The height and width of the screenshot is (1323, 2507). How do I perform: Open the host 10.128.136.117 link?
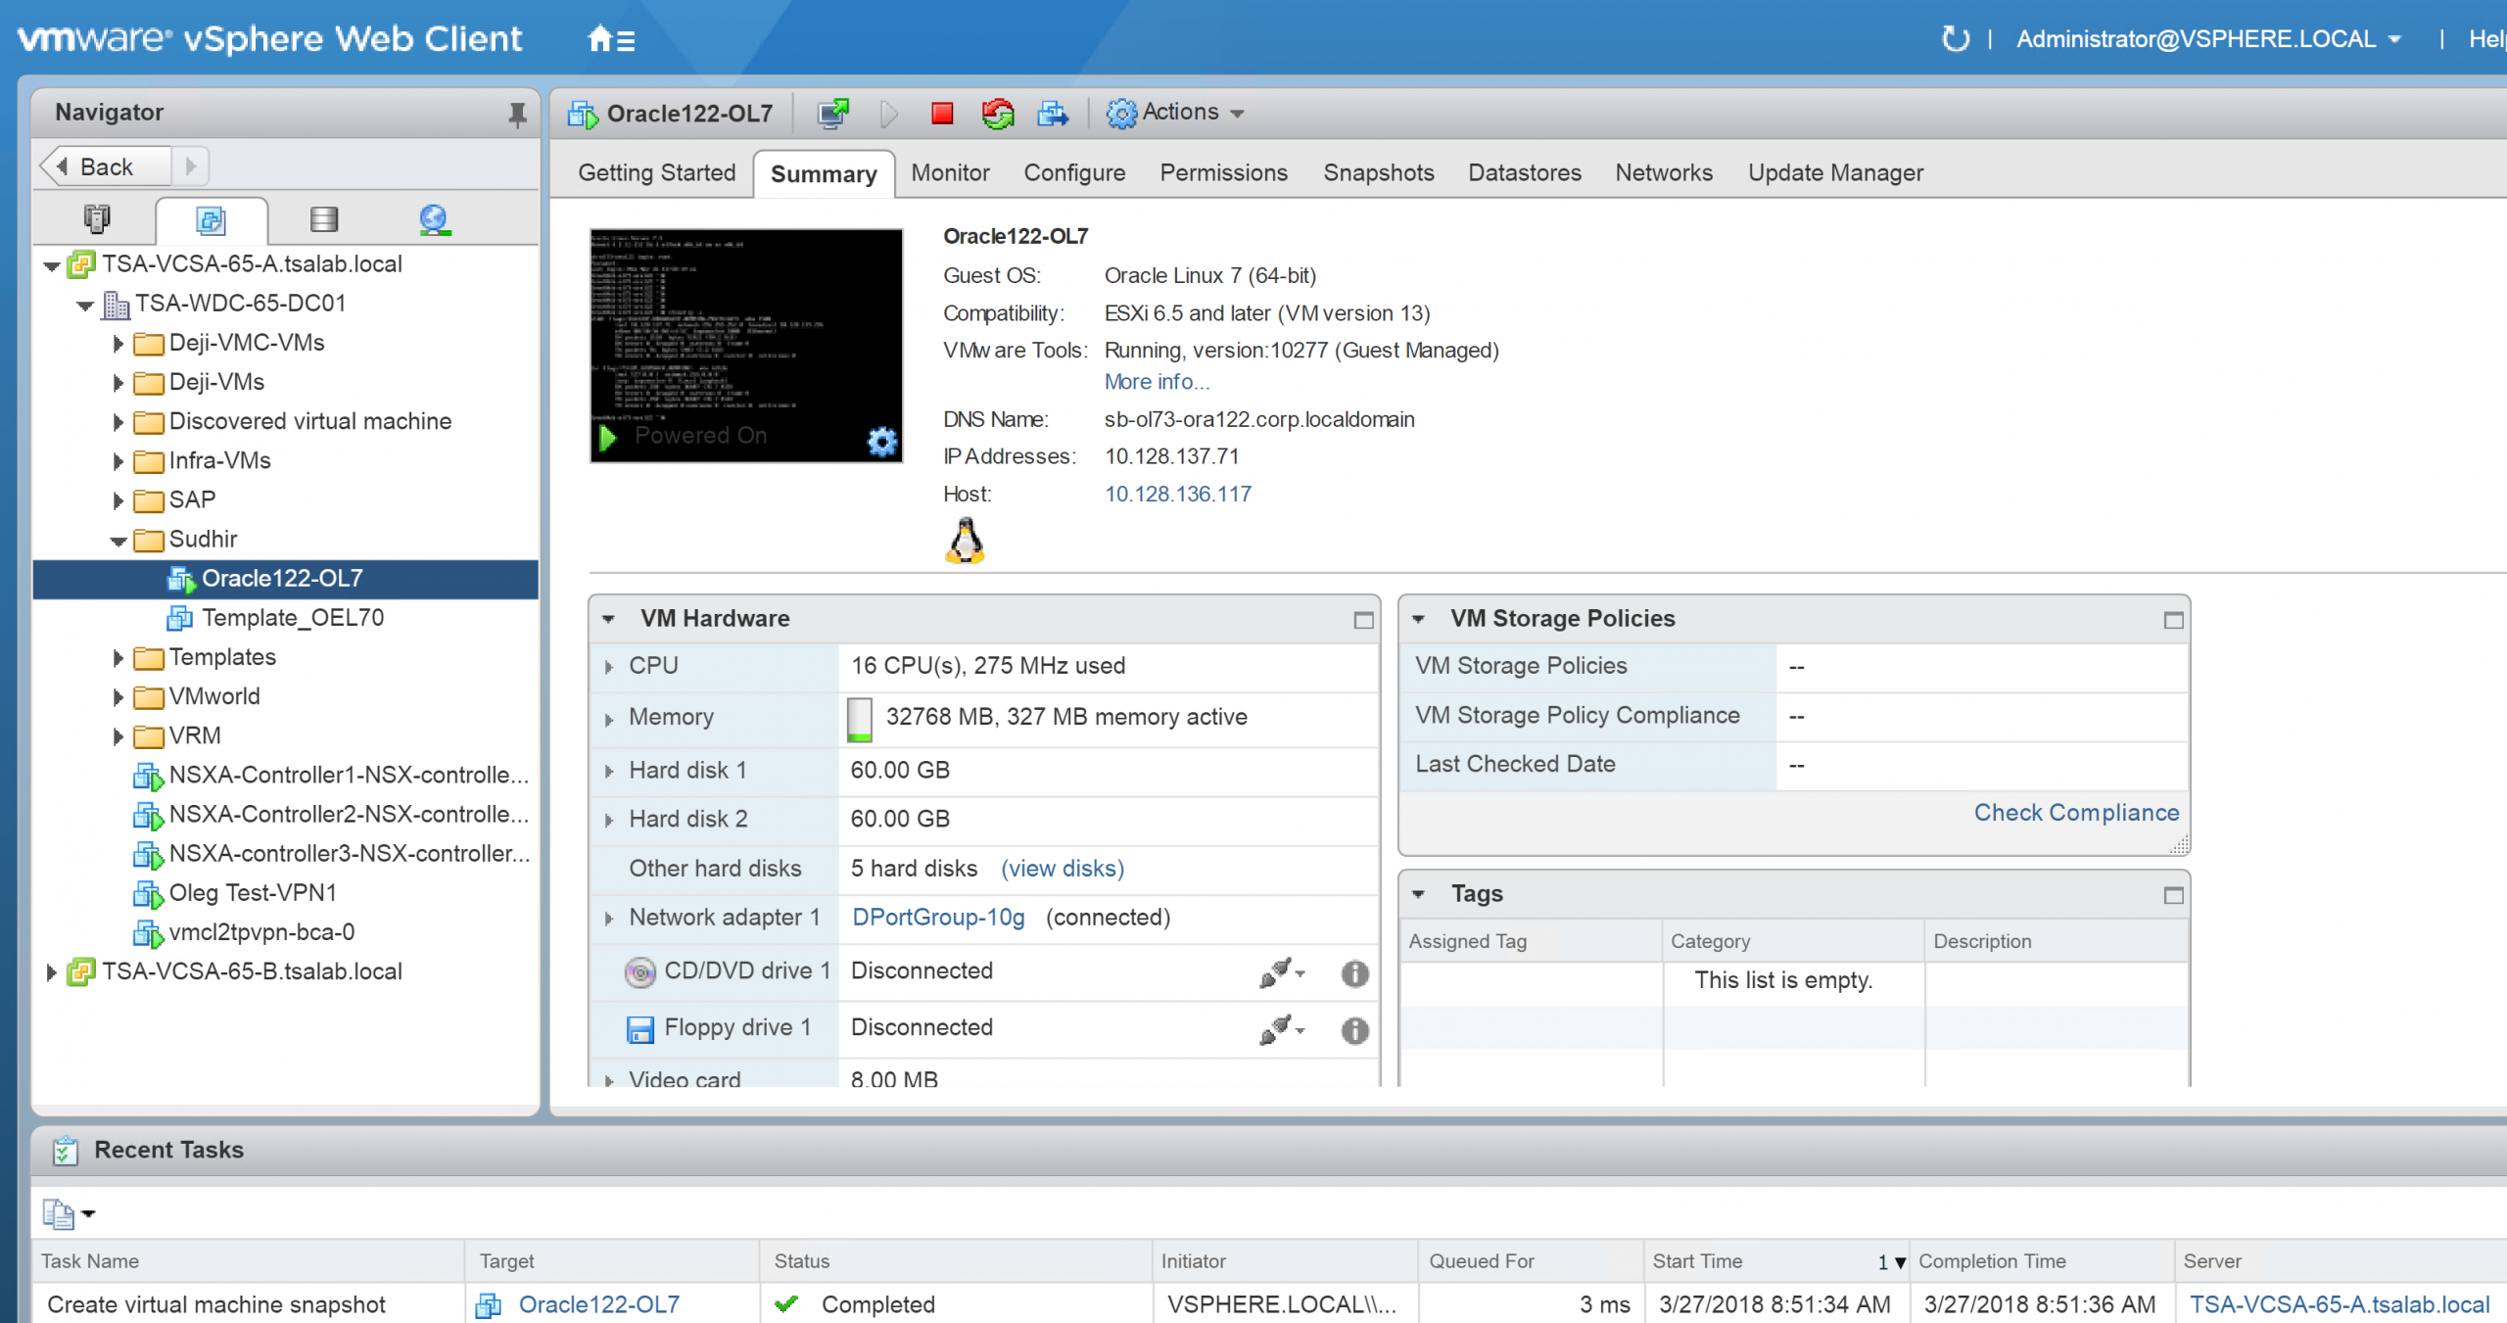tap(1177, 495)
